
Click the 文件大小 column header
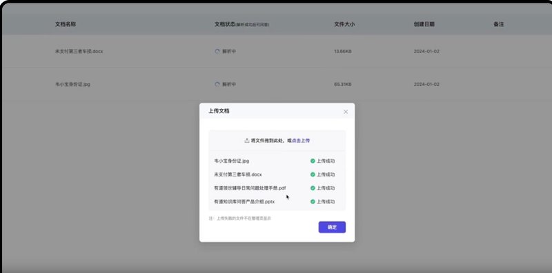pyautogui.click(x=344, y=24)
